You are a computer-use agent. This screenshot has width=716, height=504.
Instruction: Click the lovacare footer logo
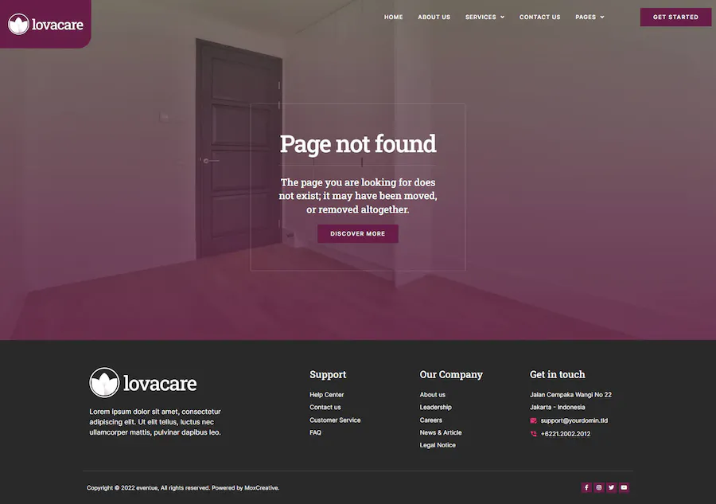(x=143, y=382)
